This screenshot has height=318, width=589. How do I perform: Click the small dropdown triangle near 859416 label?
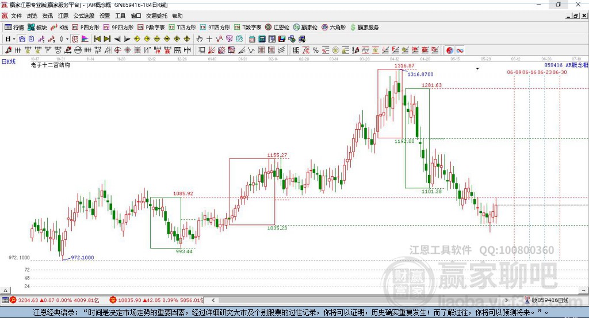(x=477, y=69)
